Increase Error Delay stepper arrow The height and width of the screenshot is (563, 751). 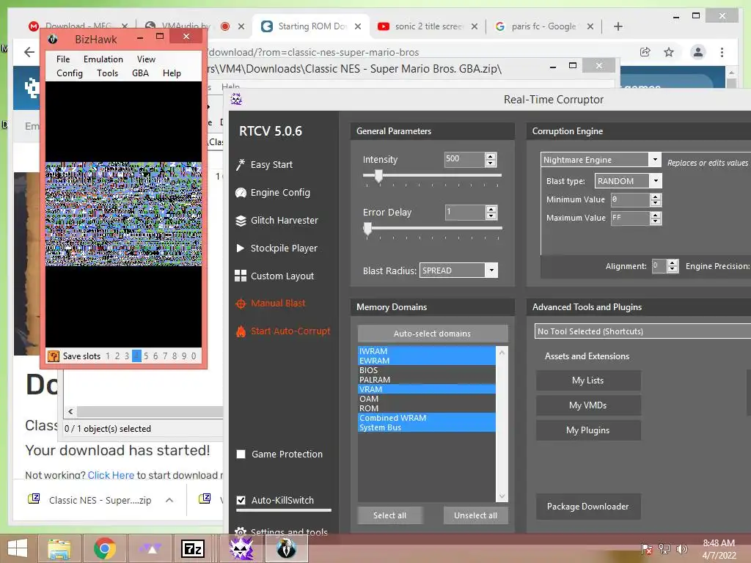pos(491,209)
